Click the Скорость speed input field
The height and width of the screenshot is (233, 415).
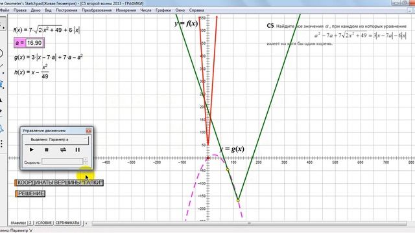(x=62, y=161)
